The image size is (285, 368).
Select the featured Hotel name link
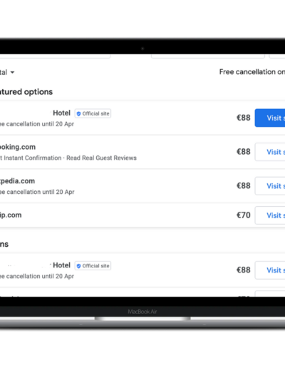click(x=61, y=113)
